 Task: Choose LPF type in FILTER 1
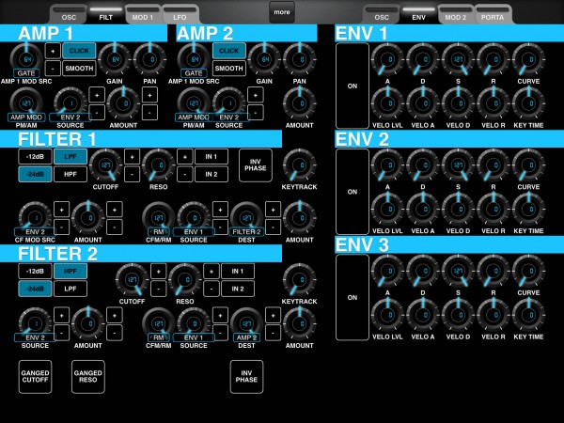point(70,157)
